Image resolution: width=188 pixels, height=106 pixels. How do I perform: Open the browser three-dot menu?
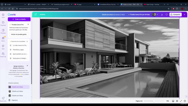(x=186, y=9)
